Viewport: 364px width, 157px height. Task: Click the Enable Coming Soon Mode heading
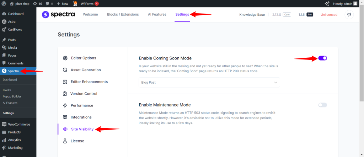pyautogui.click(x=165, y=58)
